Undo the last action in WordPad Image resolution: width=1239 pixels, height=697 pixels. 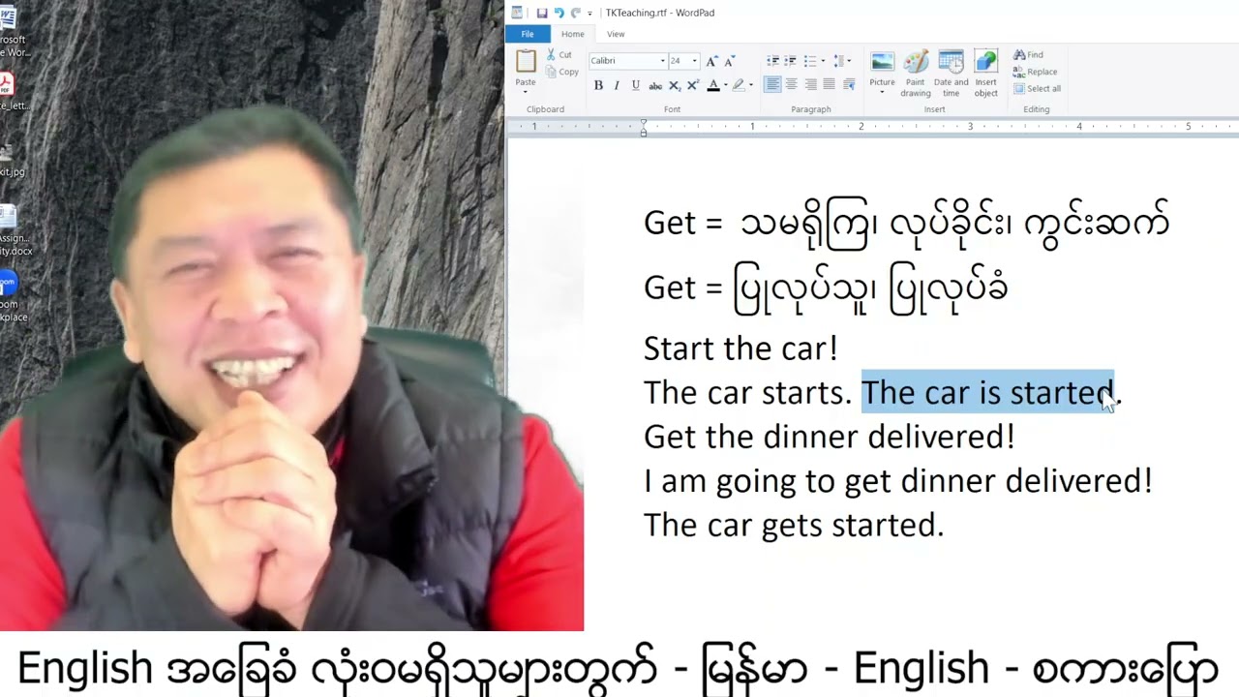(559, 13)
